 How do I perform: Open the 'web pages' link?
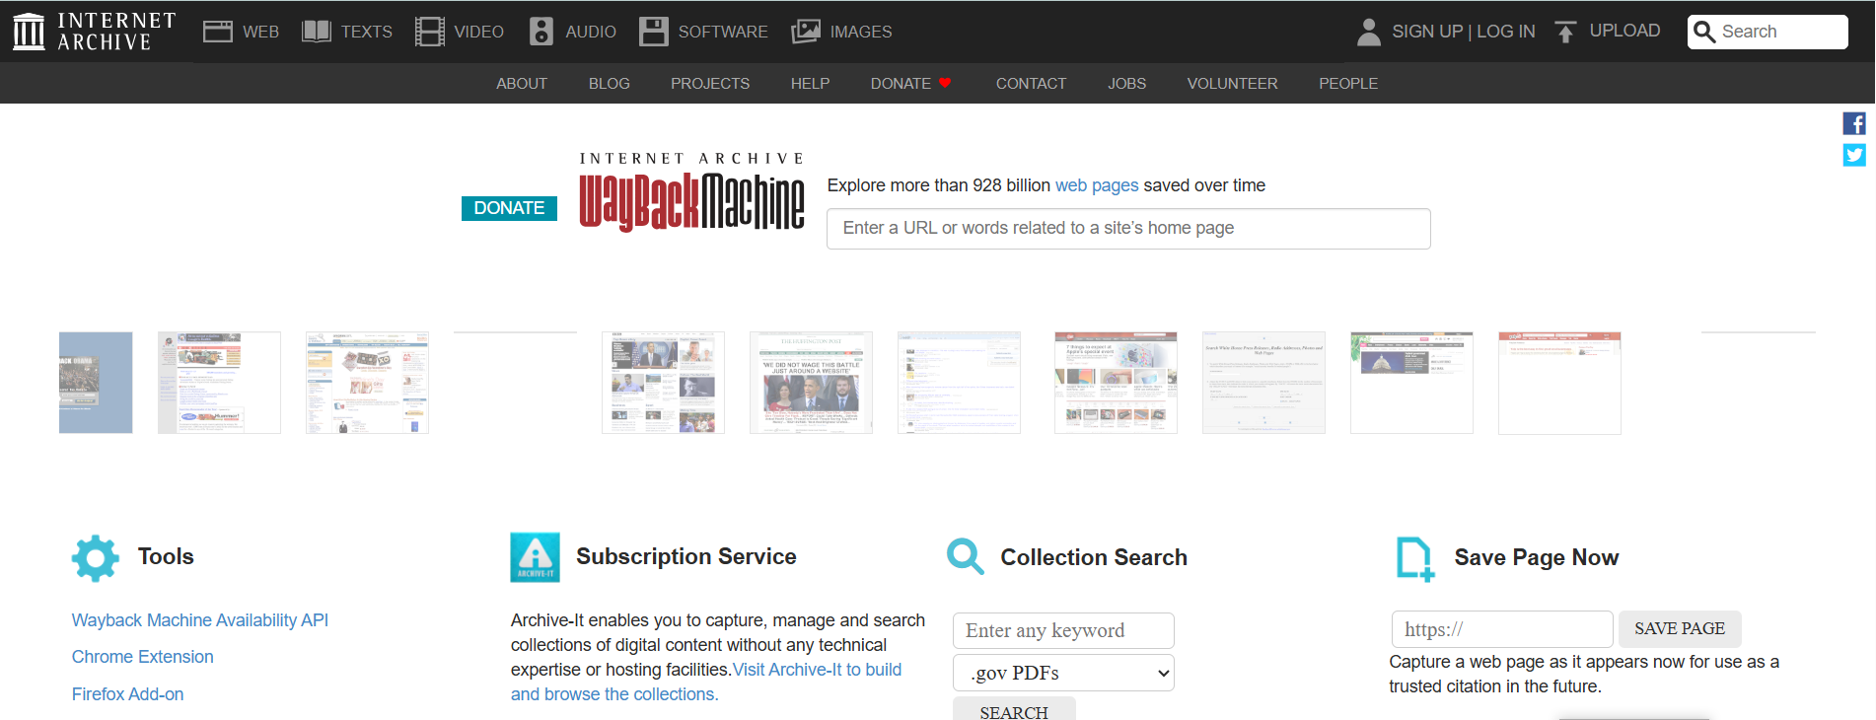click(x=1097, y=185)
